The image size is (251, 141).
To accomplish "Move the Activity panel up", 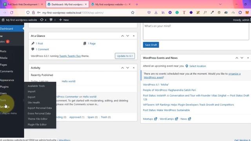I will [x=122, y=68].
